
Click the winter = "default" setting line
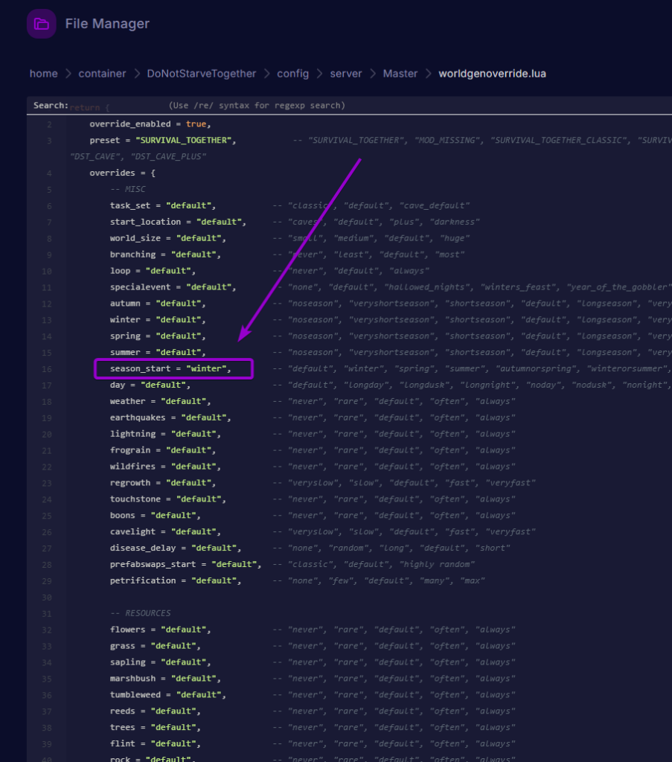[x=158, y=319]
